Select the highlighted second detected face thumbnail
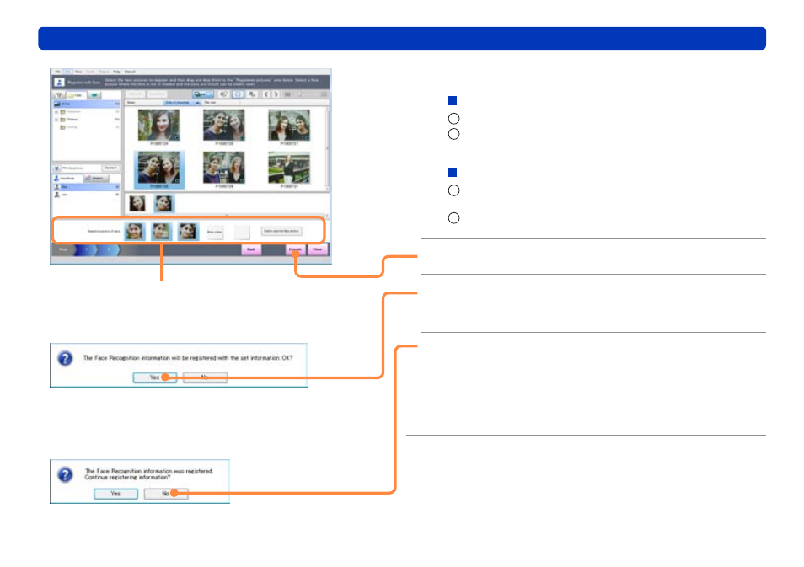 164,204
